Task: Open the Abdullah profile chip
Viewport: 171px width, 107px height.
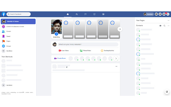Action: [149, 14]
